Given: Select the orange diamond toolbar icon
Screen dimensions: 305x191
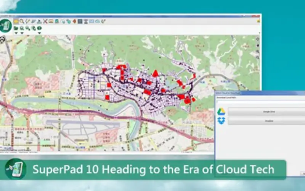Looking at the screenshot, I should tap(74, 21).
